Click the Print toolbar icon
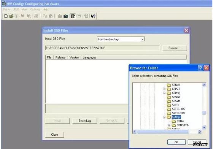 point(36,16)
